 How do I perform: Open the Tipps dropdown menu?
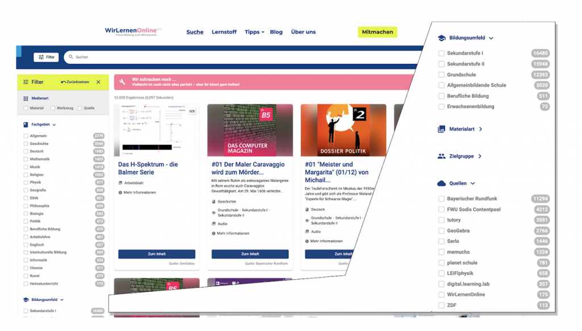254,32
